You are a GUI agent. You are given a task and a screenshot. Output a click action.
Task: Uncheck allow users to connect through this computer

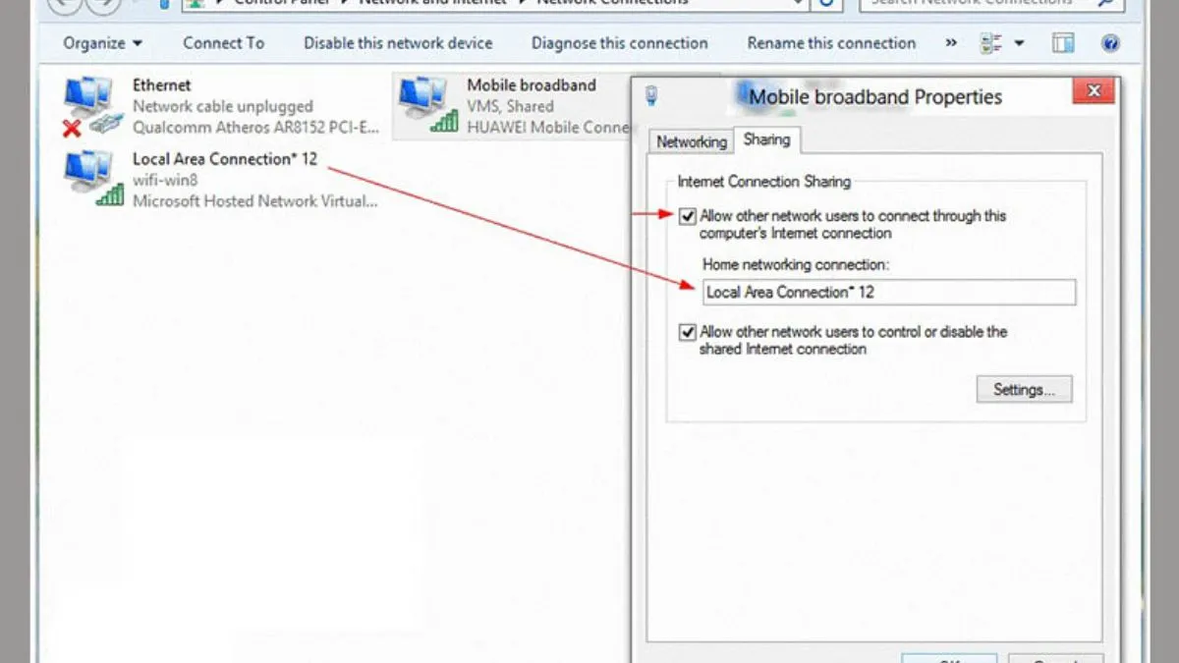[x=688, y=216]
